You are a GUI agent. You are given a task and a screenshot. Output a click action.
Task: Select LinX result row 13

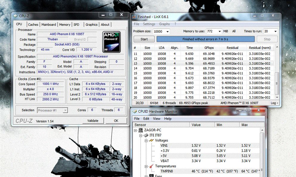point(203,63)
